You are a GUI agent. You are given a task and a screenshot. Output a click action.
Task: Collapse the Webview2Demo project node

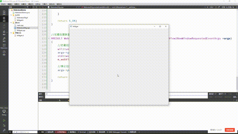coord(10,10)
